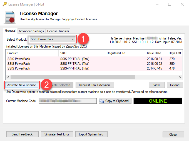Minimize the License Manager window
This screenshot has width=189, height=141.
pyautogui.click(x=157, y=4)
